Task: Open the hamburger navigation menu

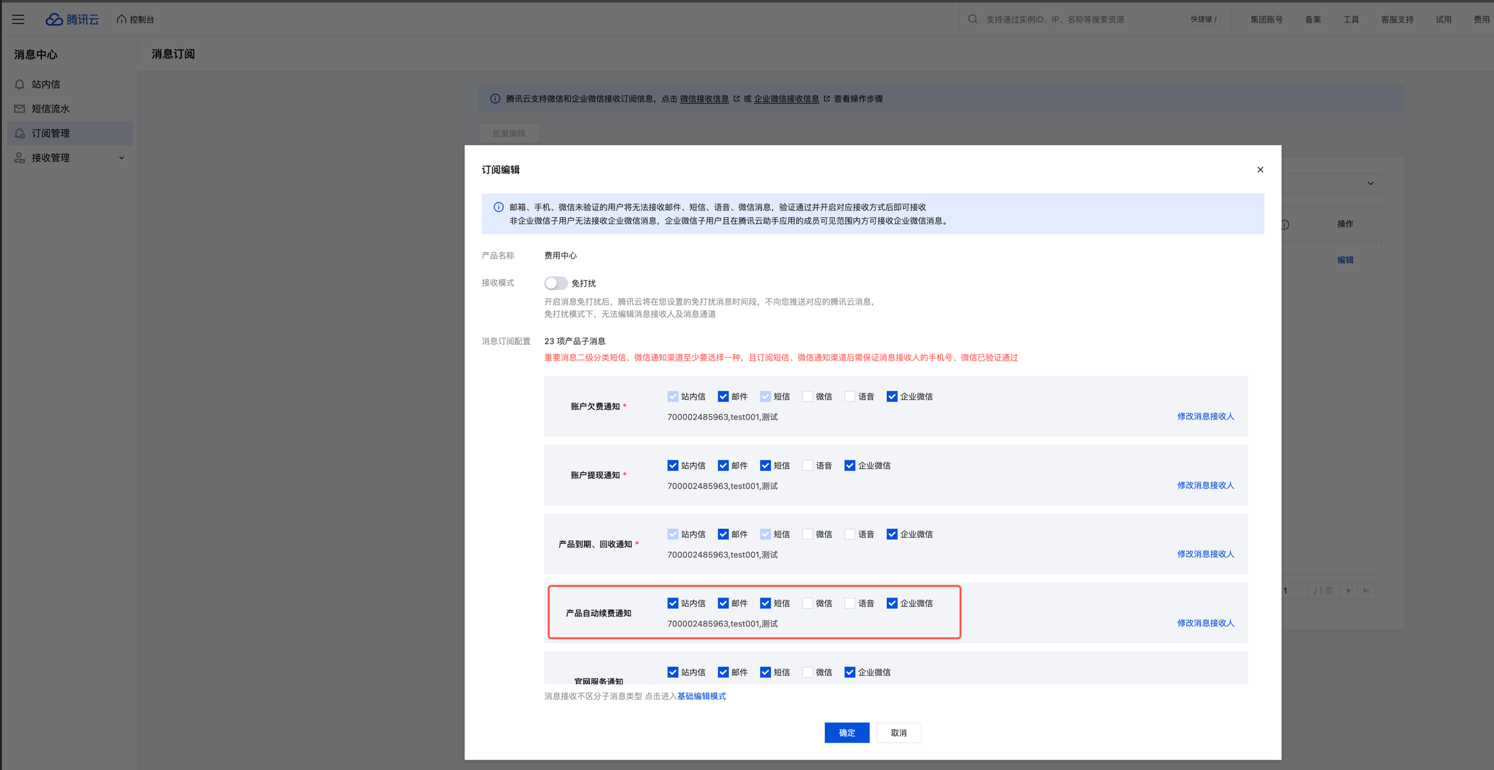Action: tap(18, 19)
